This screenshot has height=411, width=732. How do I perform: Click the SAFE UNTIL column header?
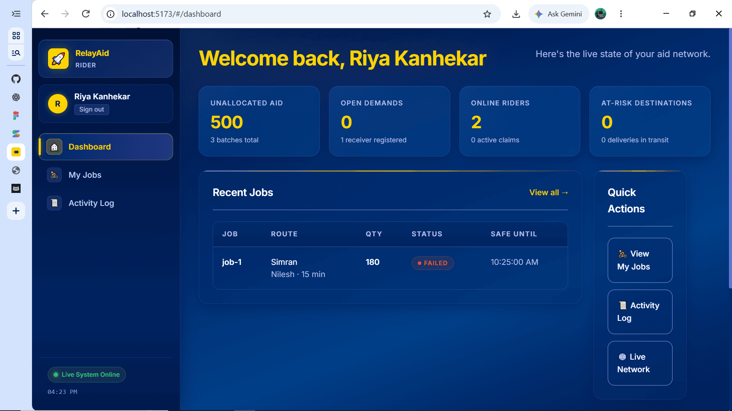(x=514, y=234)
